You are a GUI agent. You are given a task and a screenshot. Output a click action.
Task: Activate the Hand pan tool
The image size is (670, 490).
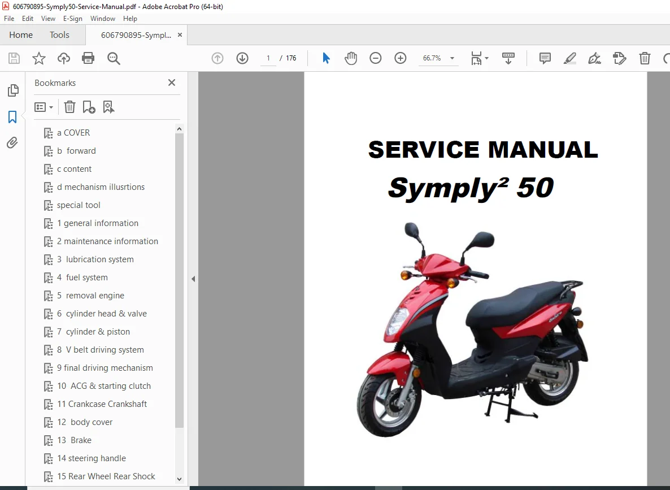click(x=351, y=58)
